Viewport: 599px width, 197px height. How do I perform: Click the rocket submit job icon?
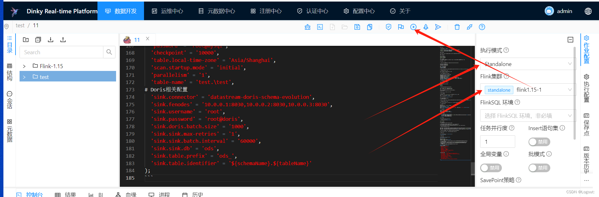click(x=426, y=27)
